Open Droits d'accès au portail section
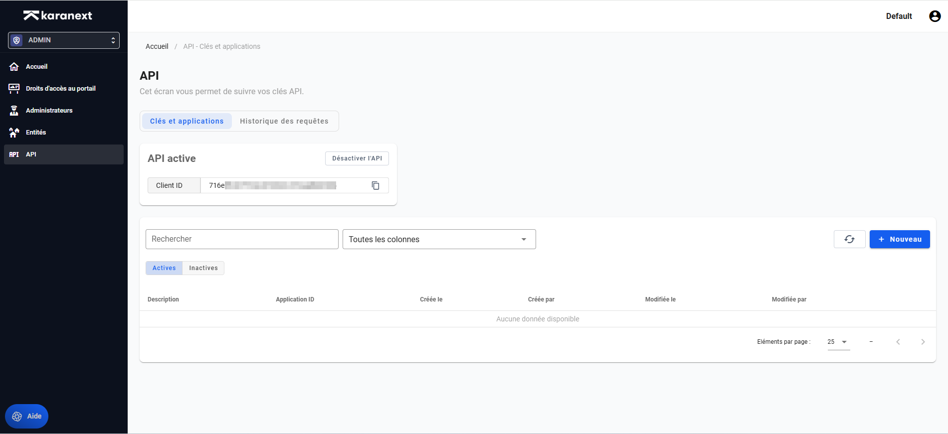The height and width of the screenshot is (434, 948). coord(60,89)
